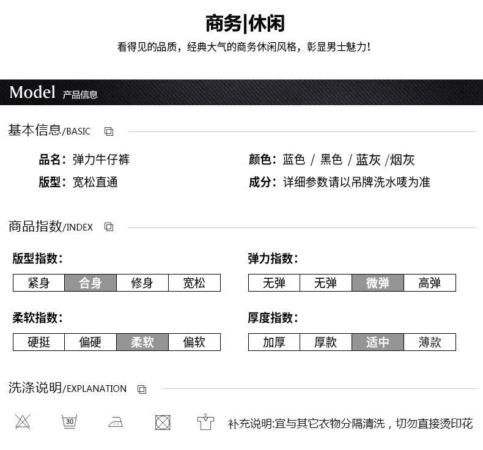Viewport: 483px width, 450px height.
Task: Click the square icon beside 基本信息/BASIC
Action: click(x=109, y=131)
